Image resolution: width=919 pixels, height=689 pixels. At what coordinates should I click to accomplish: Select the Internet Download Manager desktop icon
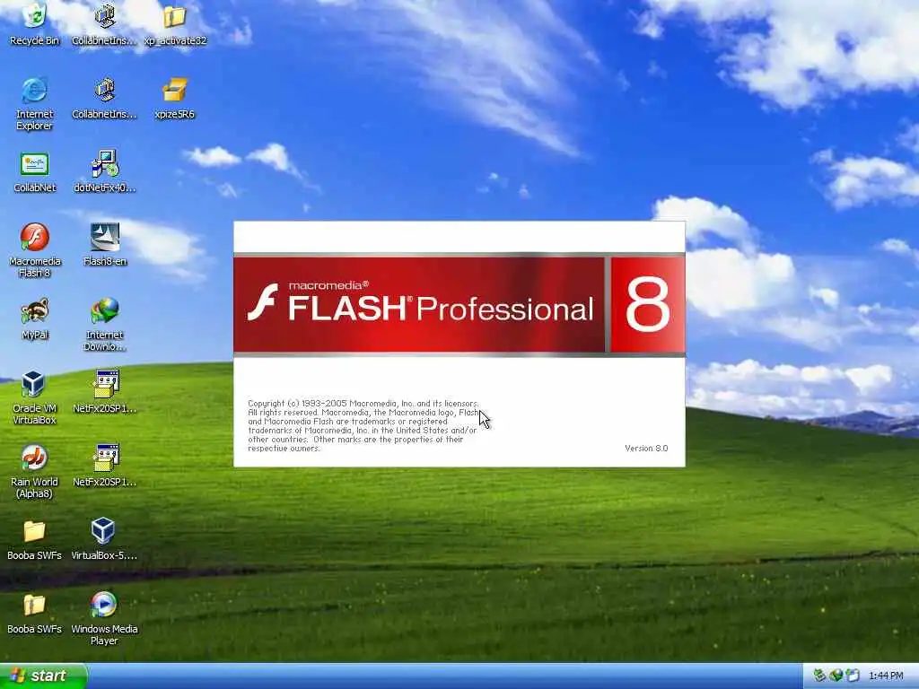104,325
